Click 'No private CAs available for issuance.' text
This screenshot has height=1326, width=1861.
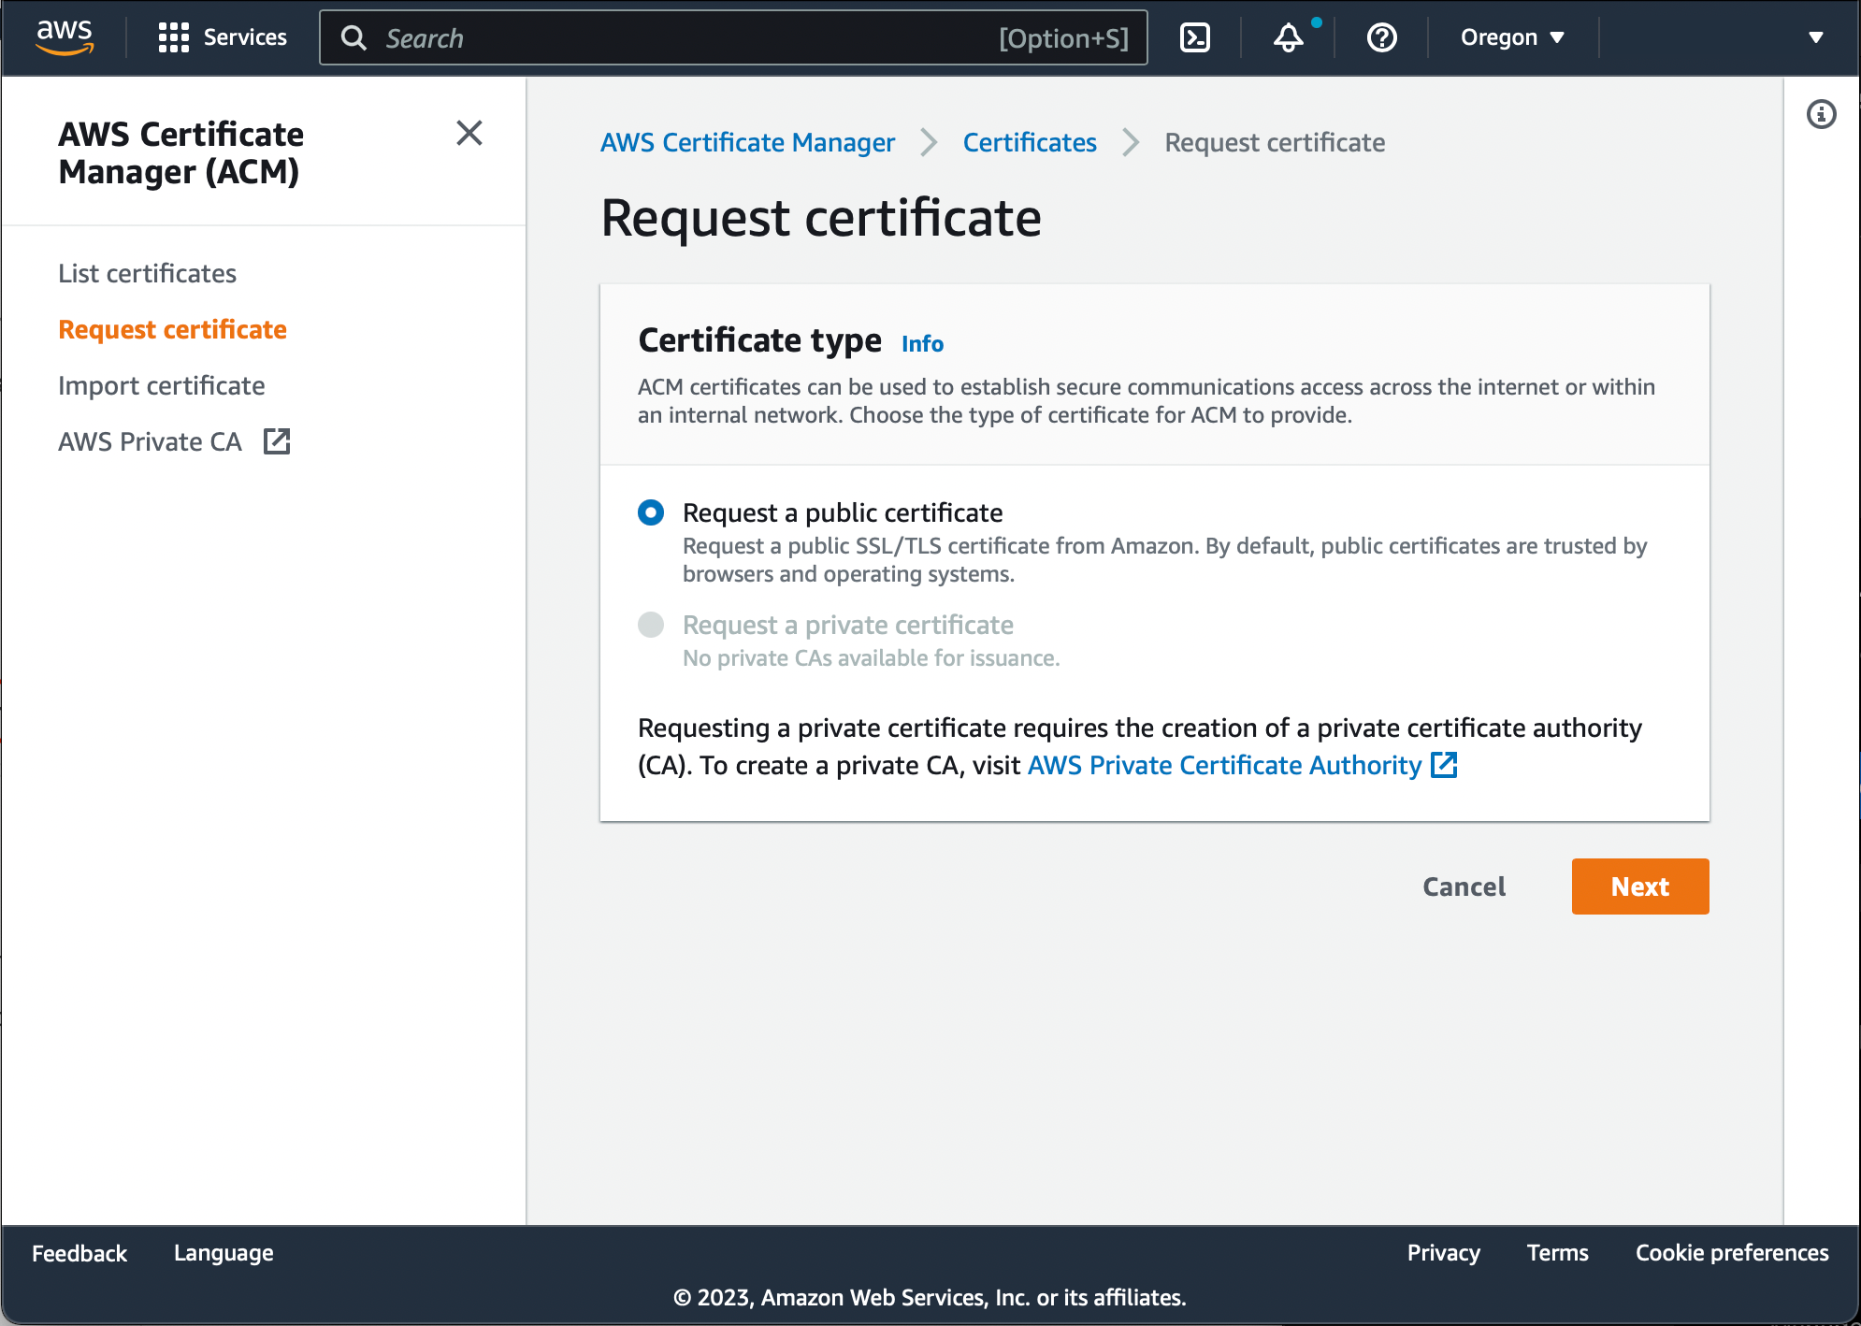click(x=871, y=658)
